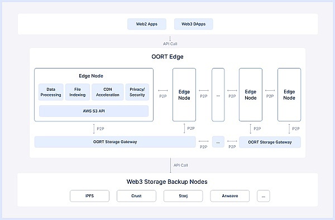Screen dimensions: 335x220
Task: Select the AWS S3 API bar
Action: [94, 111]
